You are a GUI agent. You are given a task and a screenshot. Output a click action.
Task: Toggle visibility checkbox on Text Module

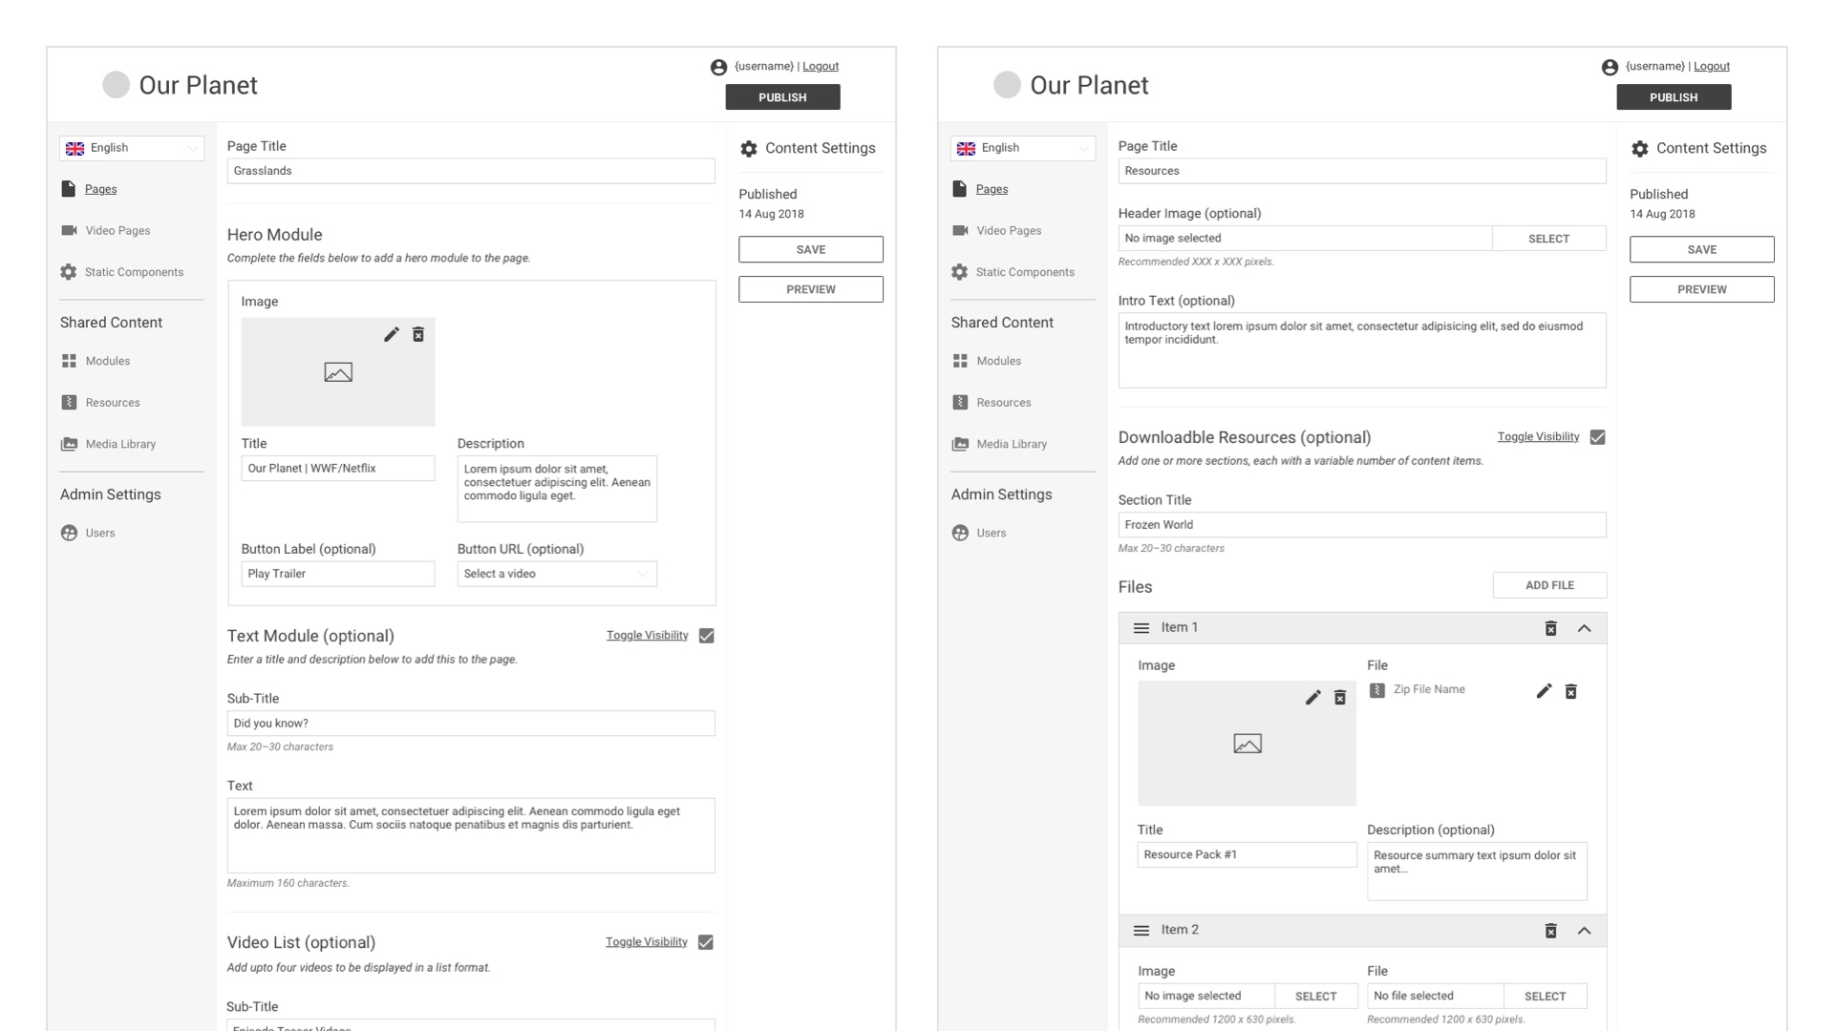[x=707, y=636]
